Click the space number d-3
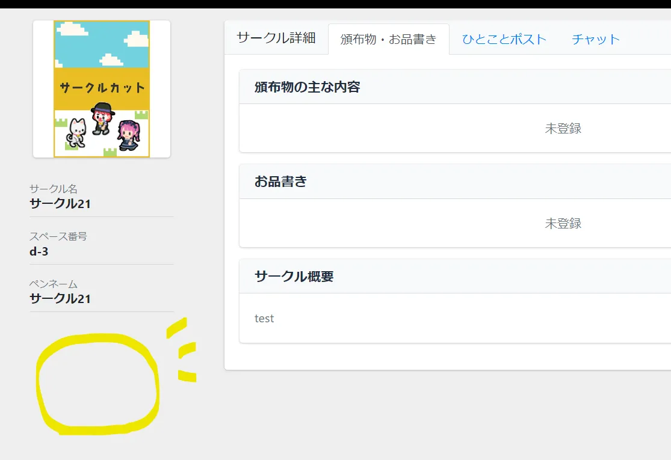This screenshot has height=460, width=671. coord(39,251)
